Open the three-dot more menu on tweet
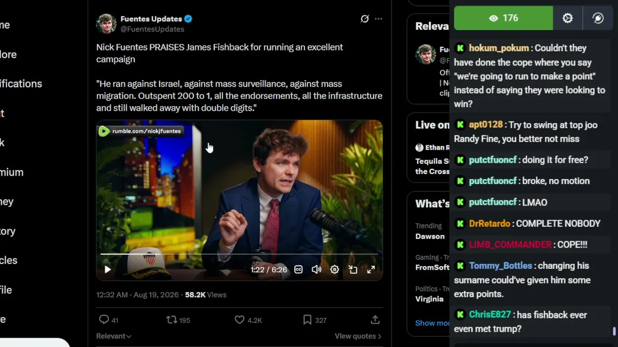618x347 pixels. [x=379, y=19]
